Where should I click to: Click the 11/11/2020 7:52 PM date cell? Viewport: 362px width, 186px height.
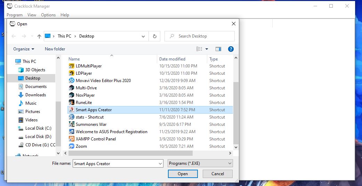[x=177, y=110]
